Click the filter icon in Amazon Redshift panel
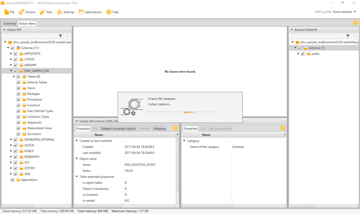360x214 pixels. pyautogui.click(x=348, y=36)
